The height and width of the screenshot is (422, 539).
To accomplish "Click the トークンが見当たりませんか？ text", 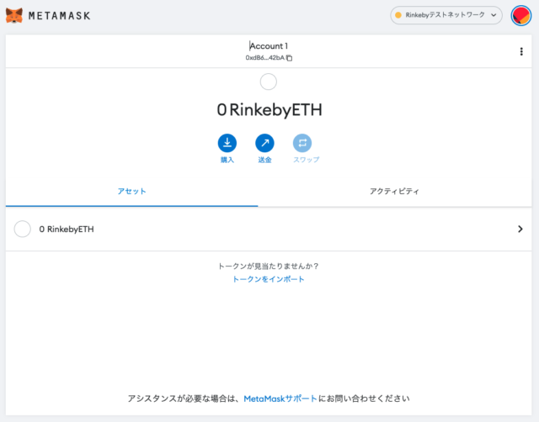I will (x=269, y=266).
